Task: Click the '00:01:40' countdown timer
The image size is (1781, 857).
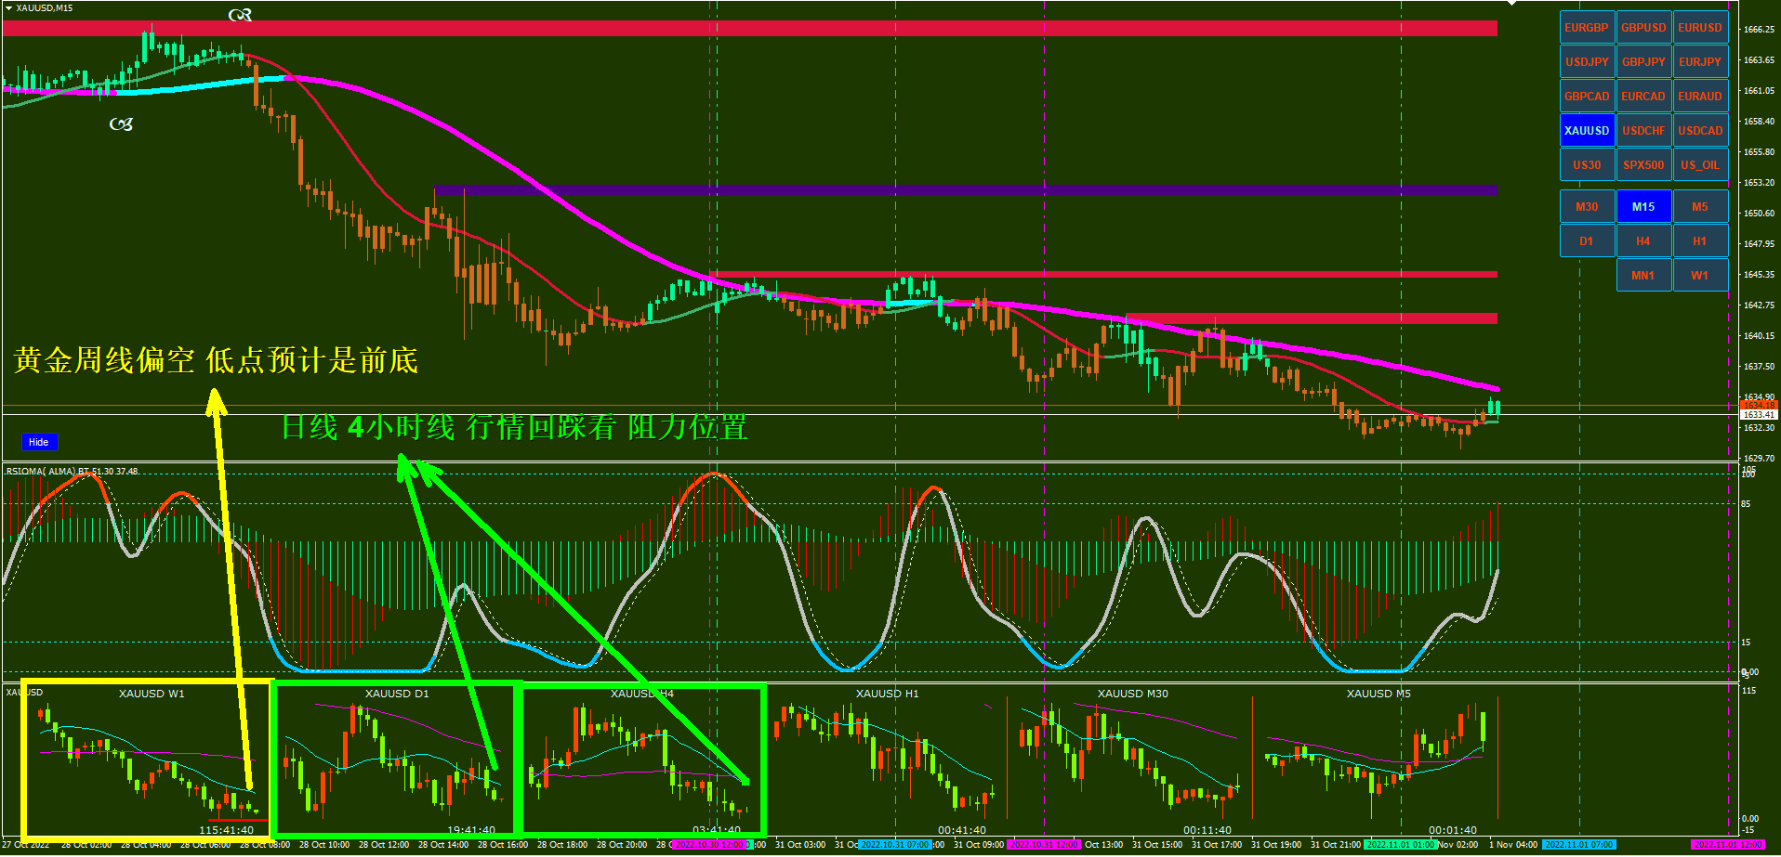Action: (x=1453, y=830)
